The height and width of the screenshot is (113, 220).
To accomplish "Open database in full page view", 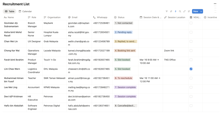I will (x=184, y=11).
